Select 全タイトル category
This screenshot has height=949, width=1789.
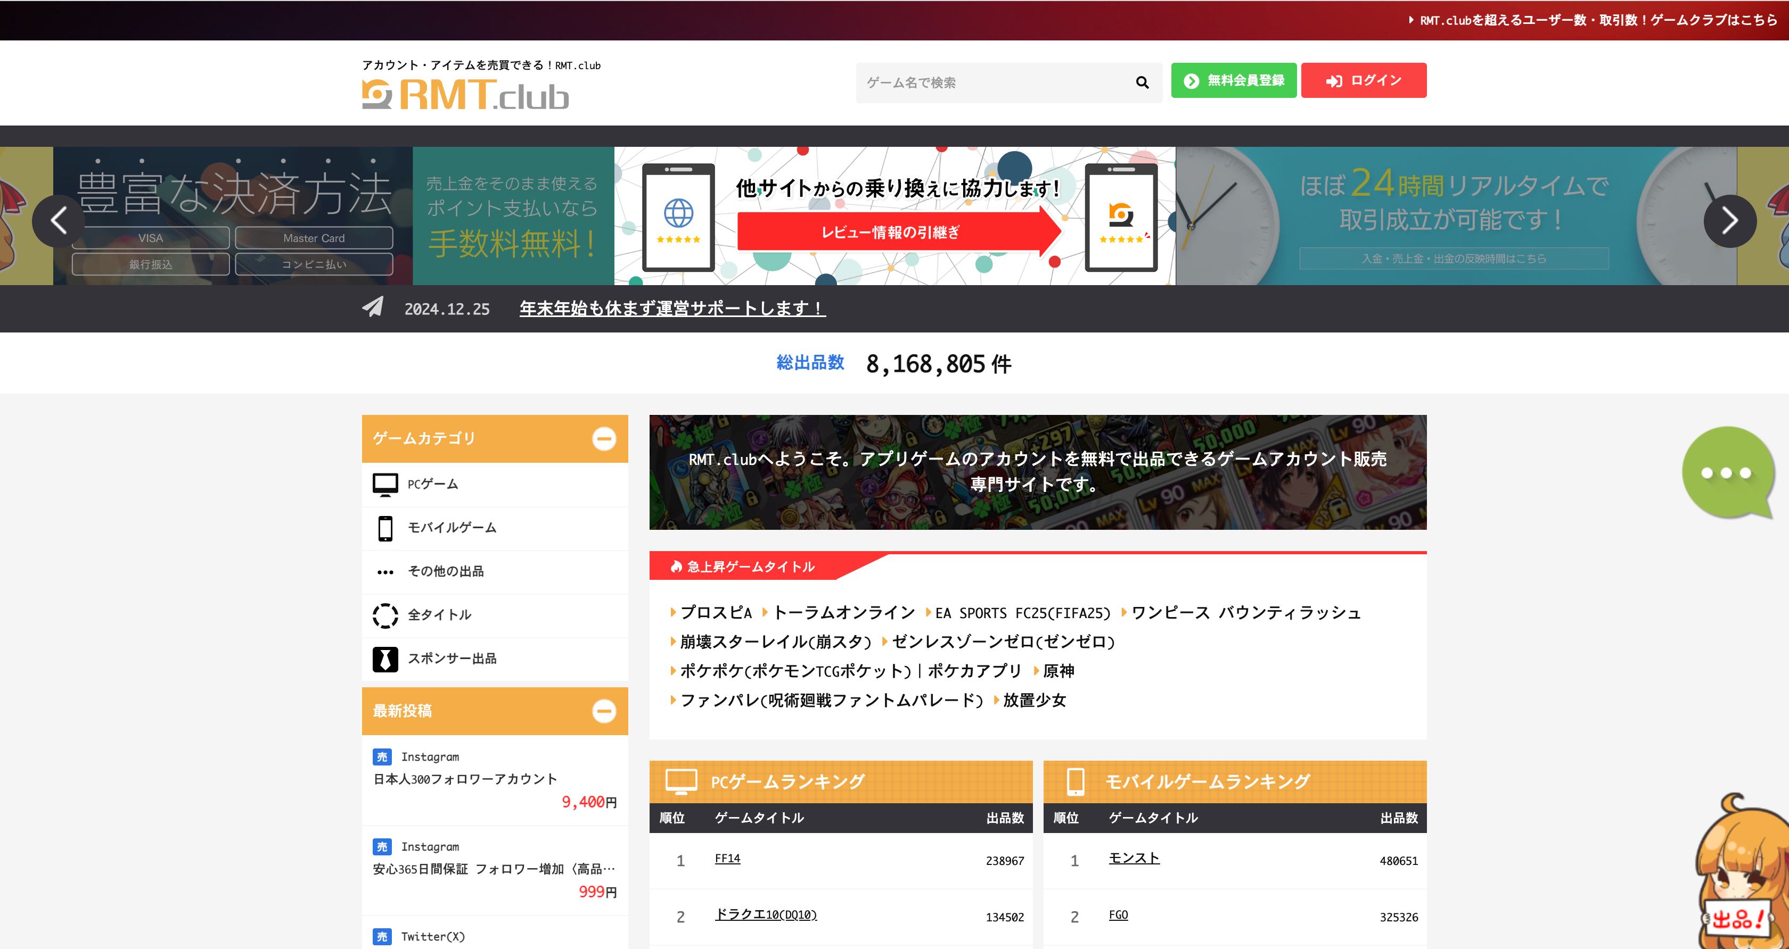coord(495,615)
